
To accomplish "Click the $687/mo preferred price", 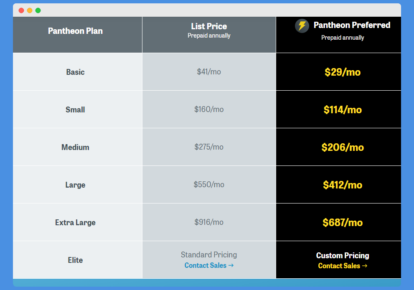I will point(343,222).
